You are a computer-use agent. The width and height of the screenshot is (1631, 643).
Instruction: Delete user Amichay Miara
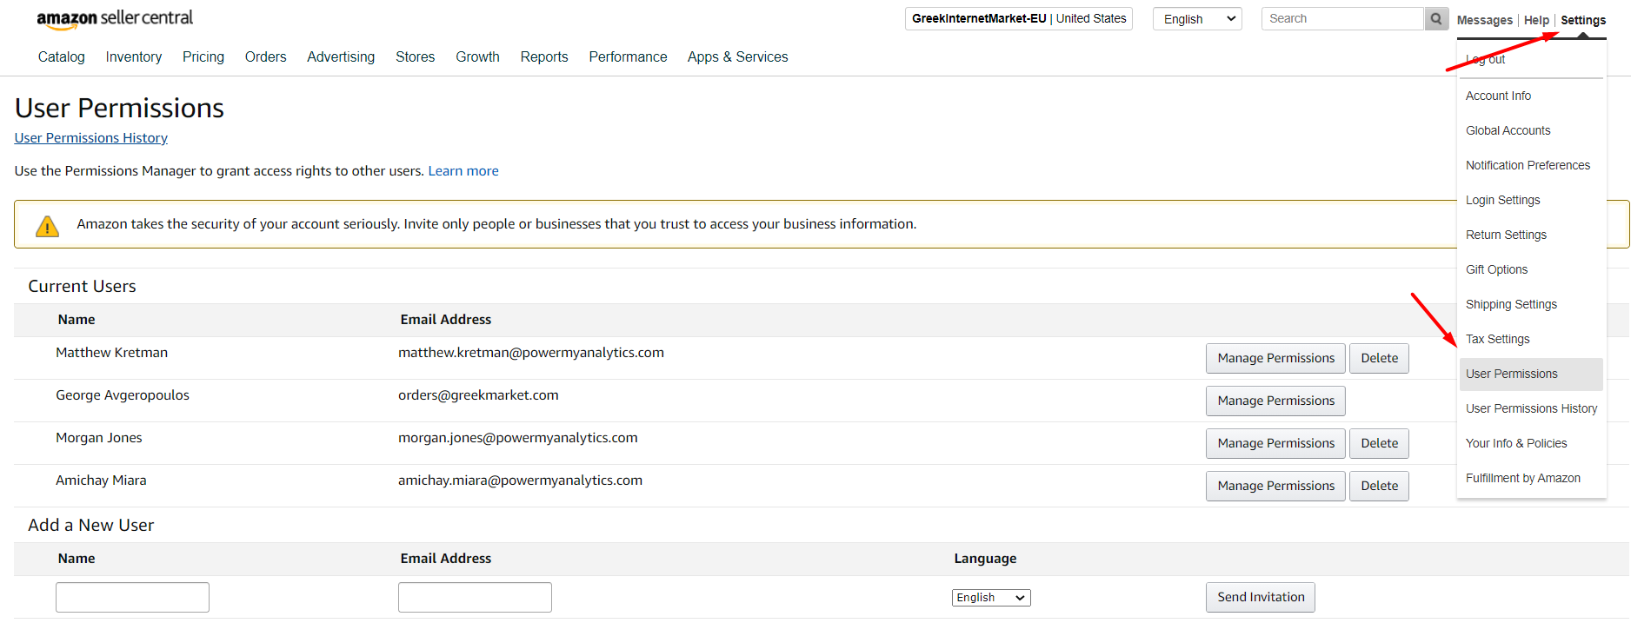pyautogui.click(x=1379, y=486)
